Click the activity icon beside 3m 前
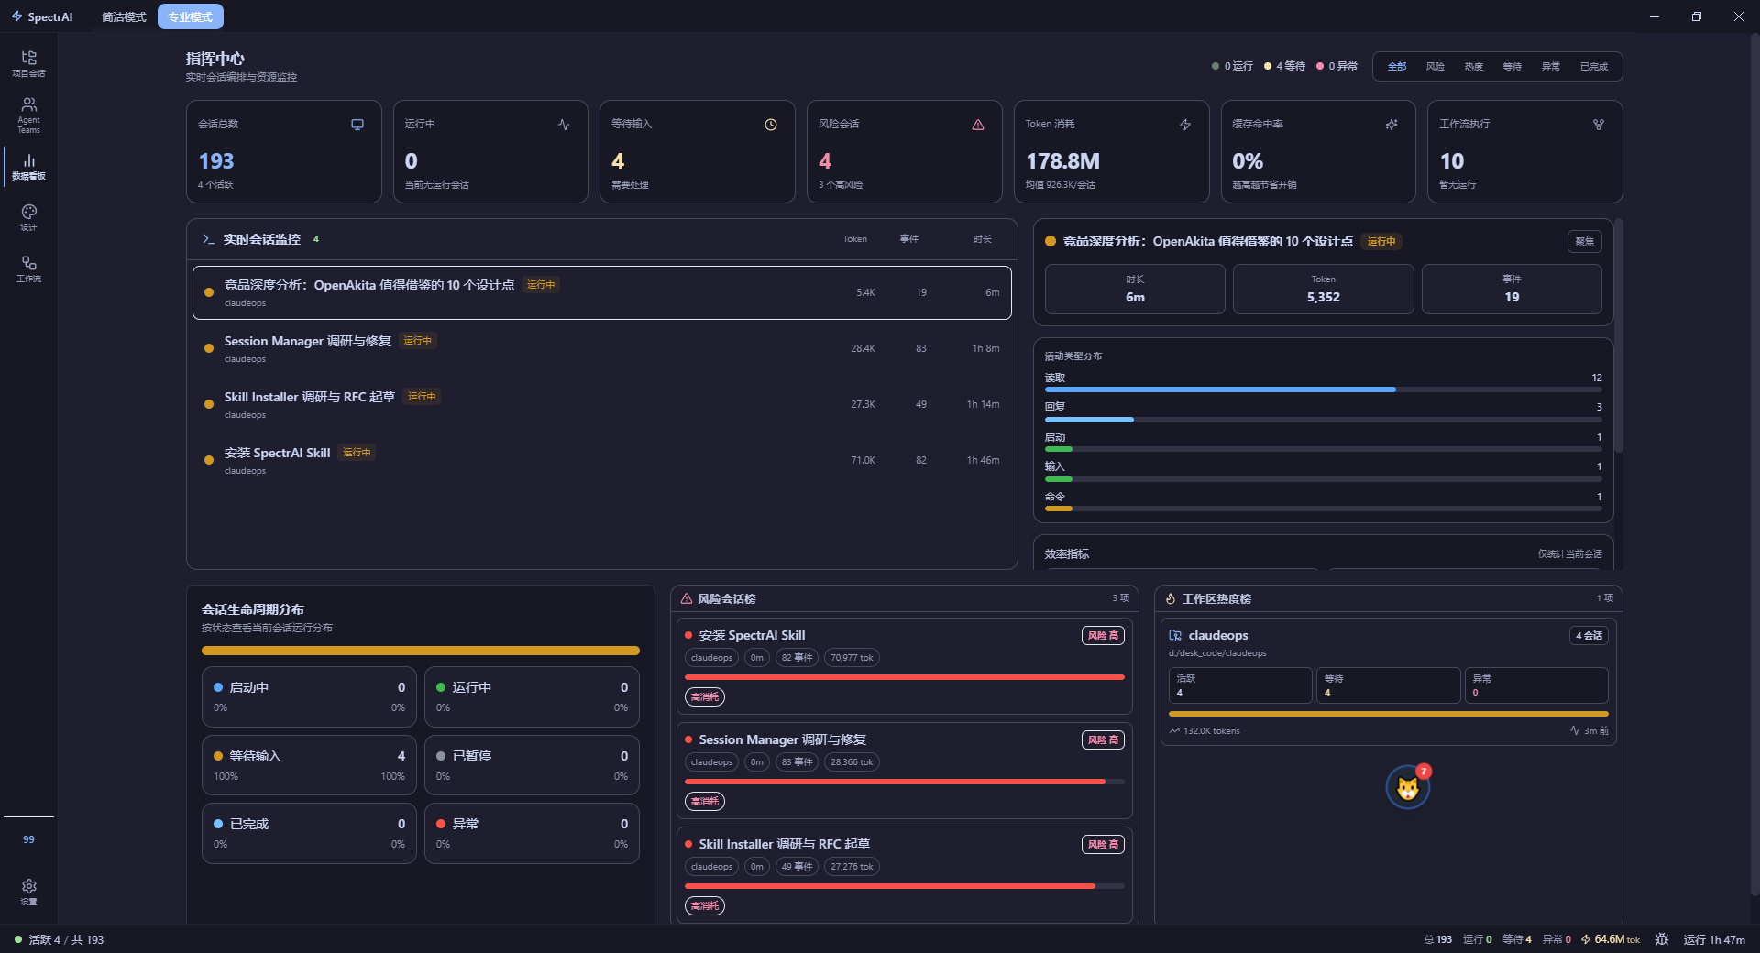 [x=1575, y=730]
